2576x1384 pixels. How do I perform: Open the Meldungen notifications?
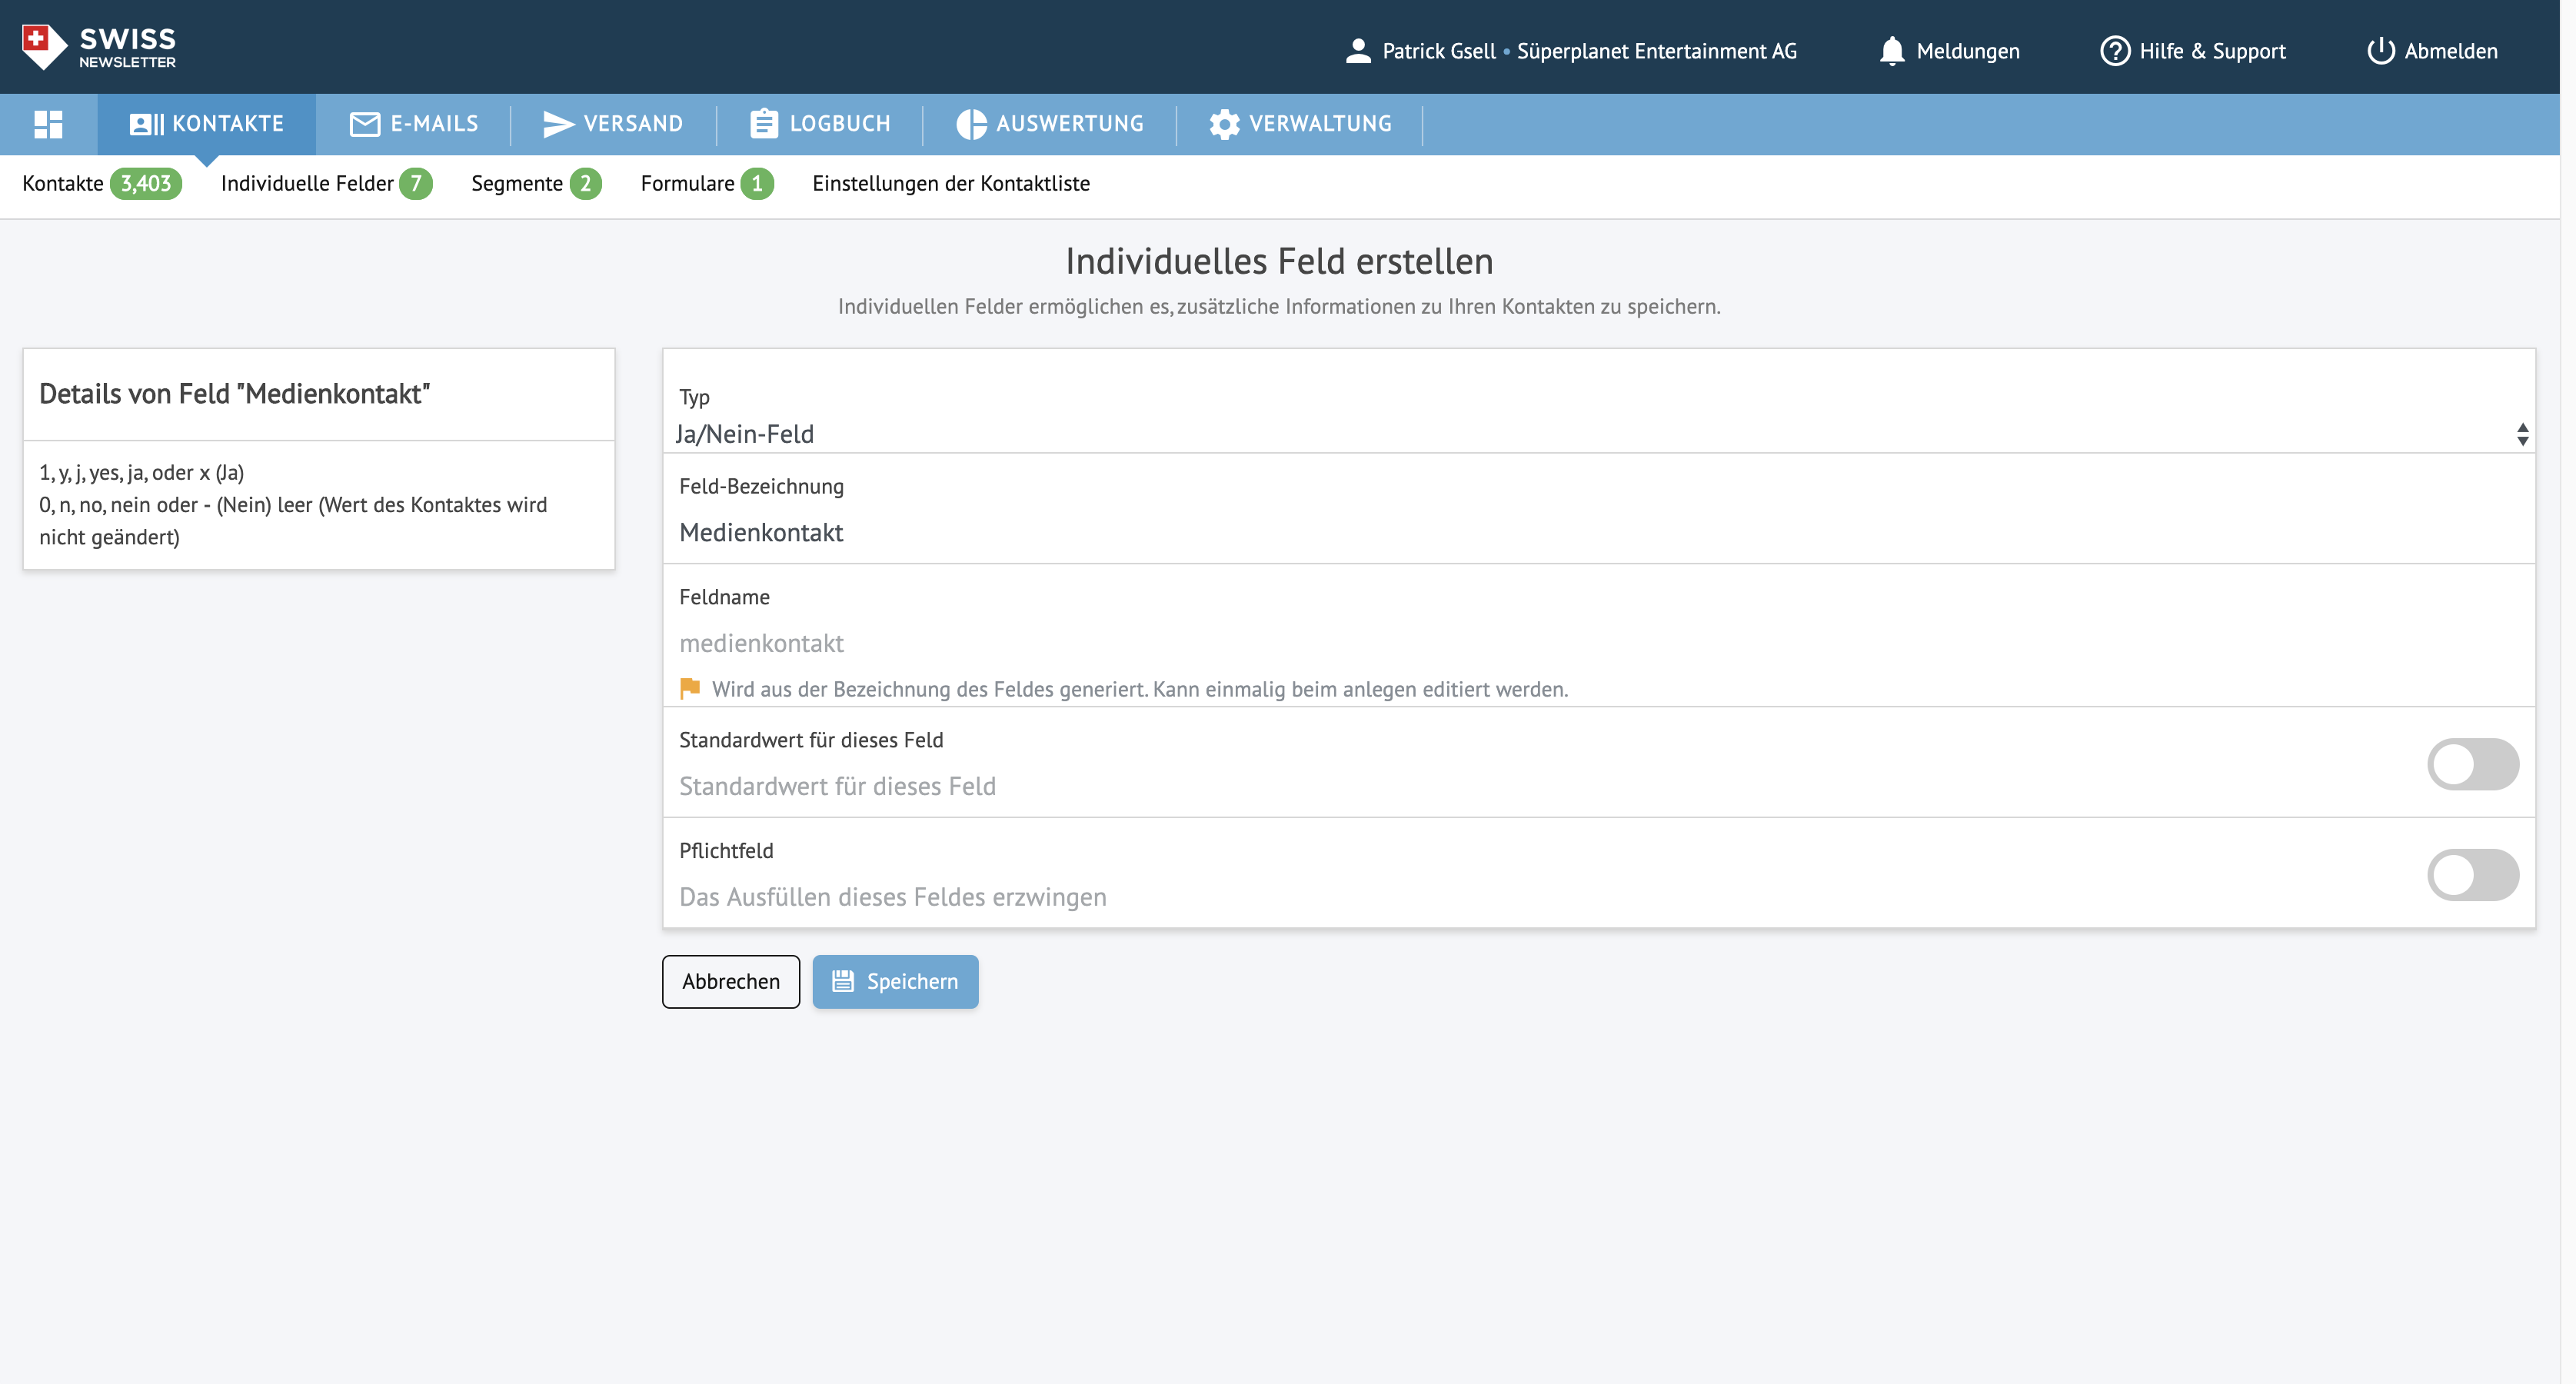(x=1949, y=51)
